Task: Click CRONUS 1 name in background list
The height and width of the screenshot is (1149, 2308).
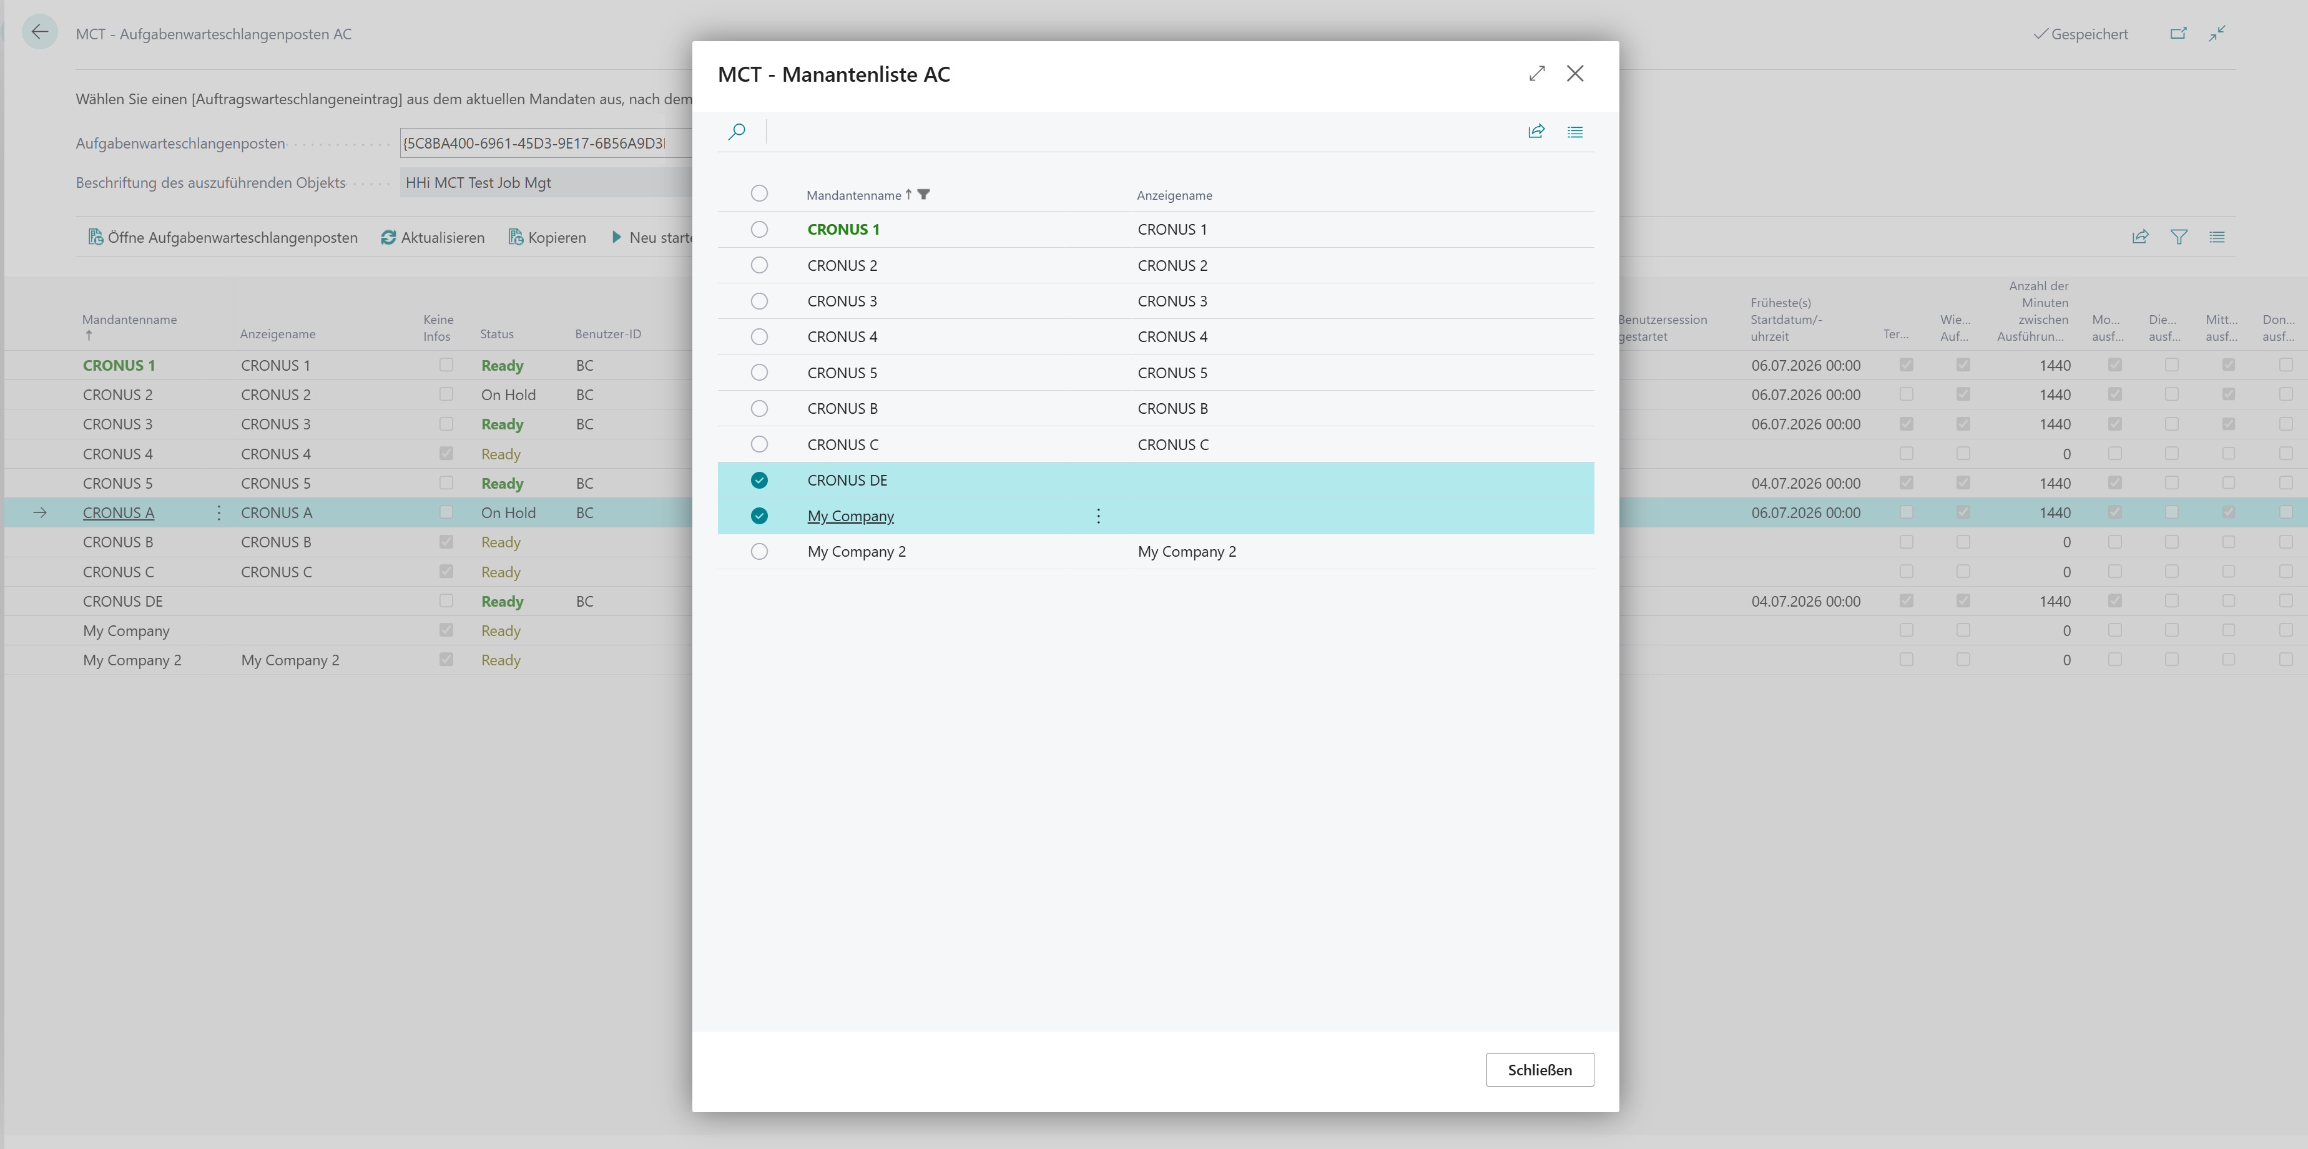Action: 118,365
